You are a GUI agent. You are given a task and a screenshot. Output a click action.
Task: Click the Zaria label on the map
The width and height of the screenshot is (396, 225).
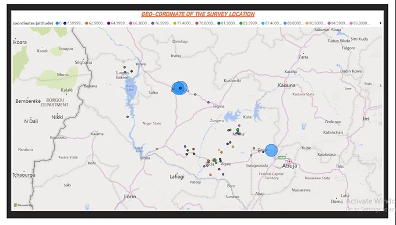[x=303, y=57]
